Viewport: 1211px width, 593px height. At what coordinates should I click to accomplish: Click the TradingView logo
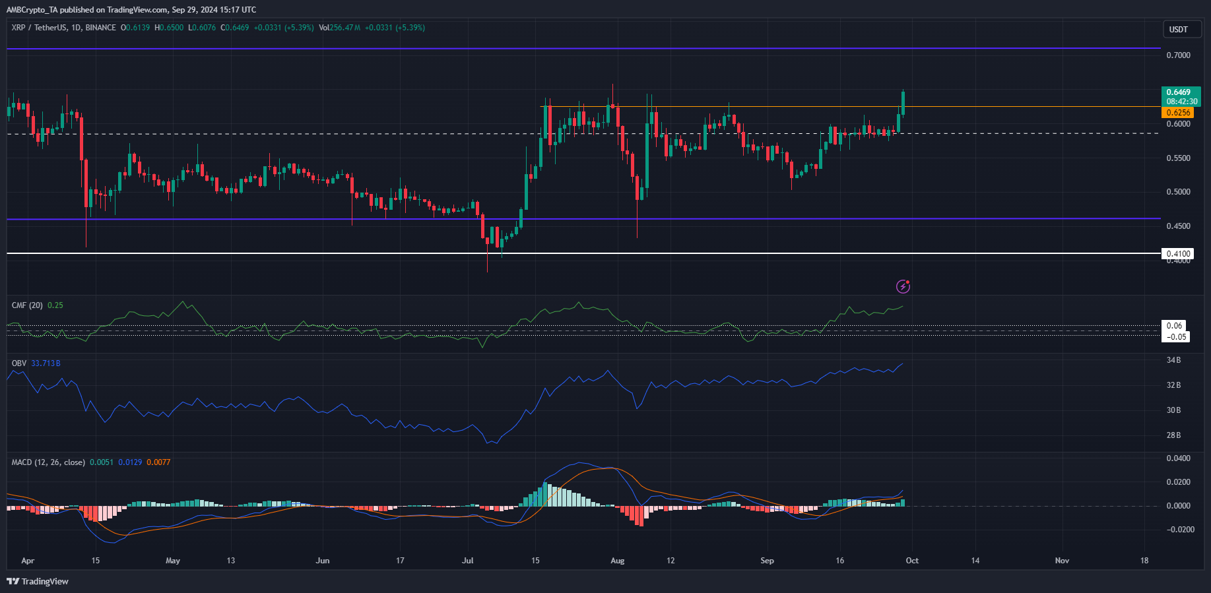[38, 581]
